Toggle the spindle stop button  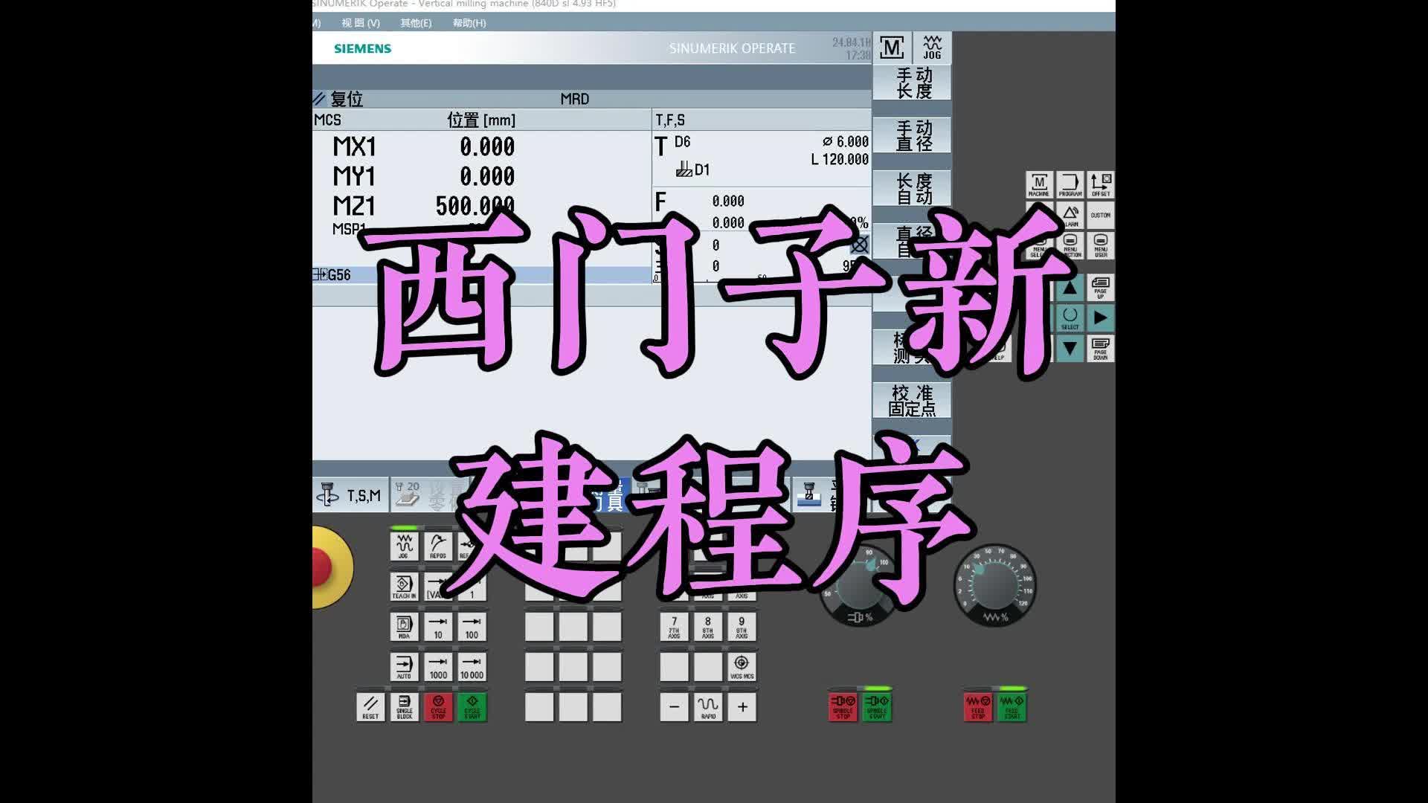pyautogui.click(x=840, y=706)
